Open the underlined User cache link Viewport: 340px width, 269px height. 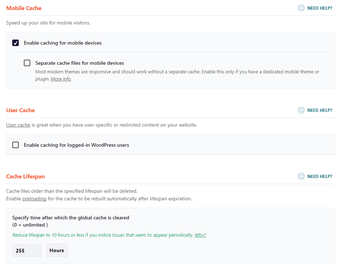18,125
